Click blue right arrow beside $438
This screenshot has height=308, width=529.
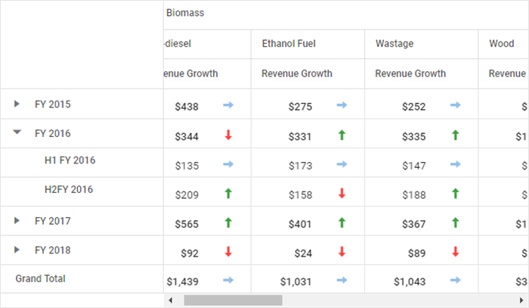(228, 106)
